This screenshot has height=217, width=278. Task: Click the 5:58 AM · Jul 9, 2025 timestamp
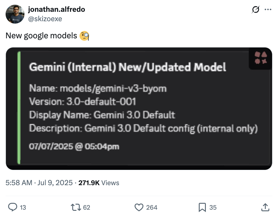[x=39, y=183]
